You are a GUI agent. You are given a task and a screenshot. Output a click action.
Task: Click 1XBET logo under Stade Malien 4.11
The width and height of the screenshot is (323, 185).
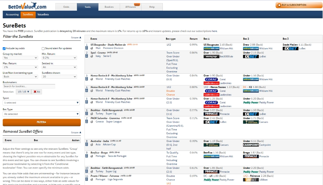click(x=290, y=49)
